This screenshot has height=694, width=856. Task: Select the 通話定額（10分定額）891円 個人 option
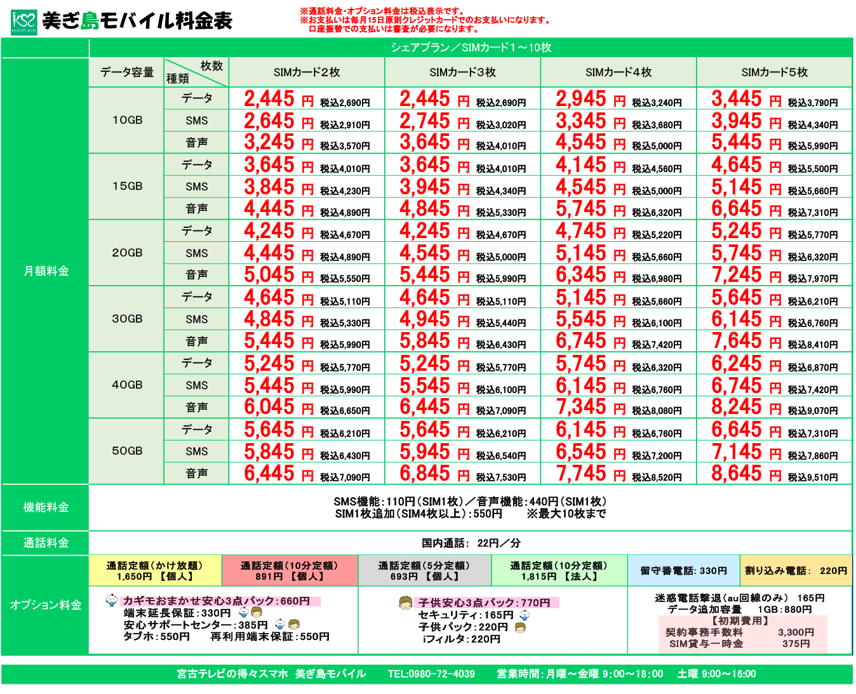tap(290, 571)
